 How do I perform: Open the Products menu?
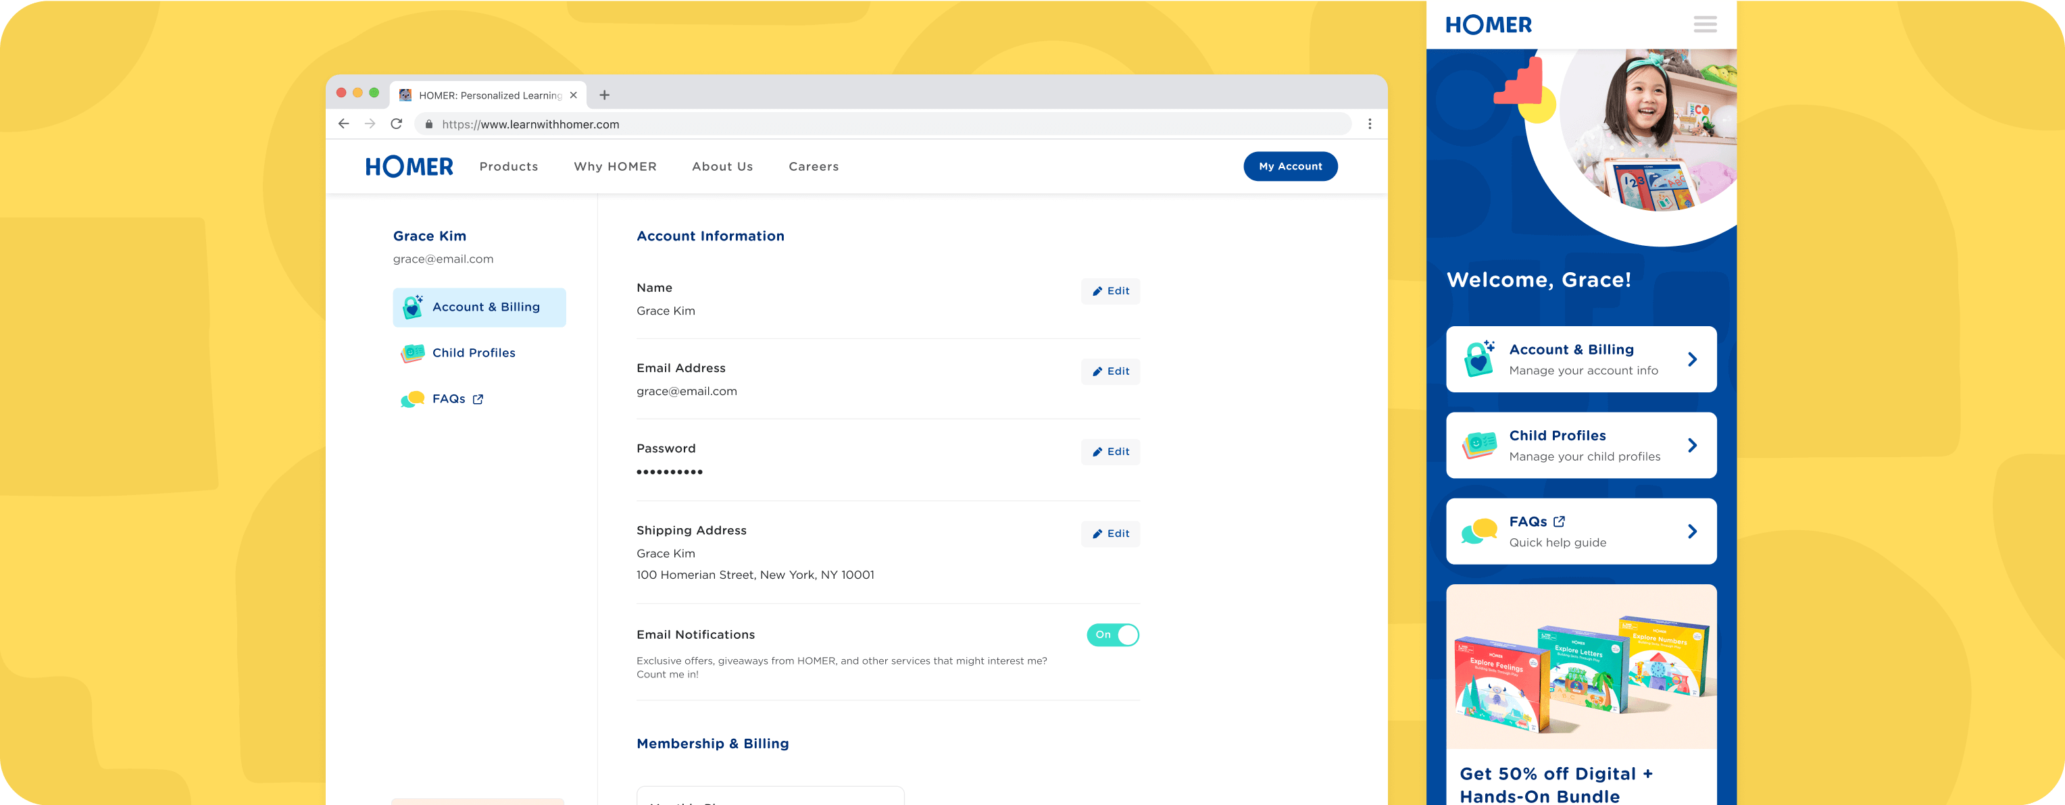pos(508,166)
